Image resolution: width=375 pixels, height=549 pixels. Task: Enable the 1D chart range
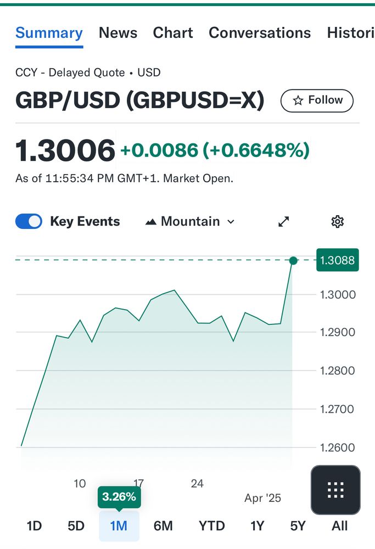[x=34, y=525]
